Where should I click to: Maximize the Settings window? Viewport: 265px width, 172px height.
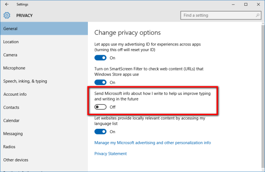click(246, 4)
